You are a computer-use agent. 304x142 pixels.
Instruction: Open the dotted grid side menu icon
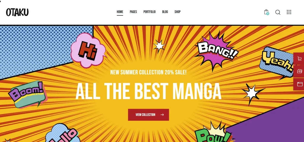(x=289, y=12)
